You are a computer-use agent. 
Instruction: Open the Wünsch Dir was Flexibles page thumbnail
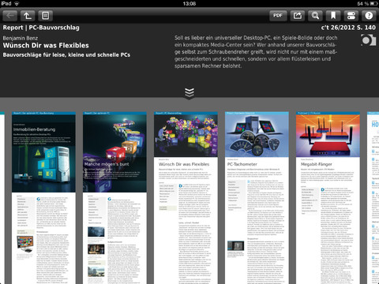point(186,198)
